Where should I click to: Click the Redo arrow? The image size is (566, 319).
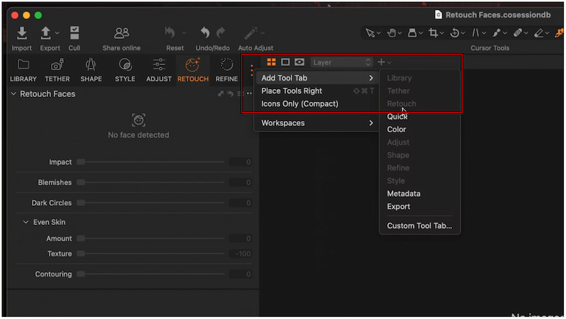[x=221, y=33]
